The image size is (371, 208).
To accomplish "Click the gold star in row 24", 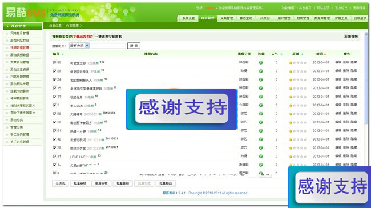I will point(291,80).
